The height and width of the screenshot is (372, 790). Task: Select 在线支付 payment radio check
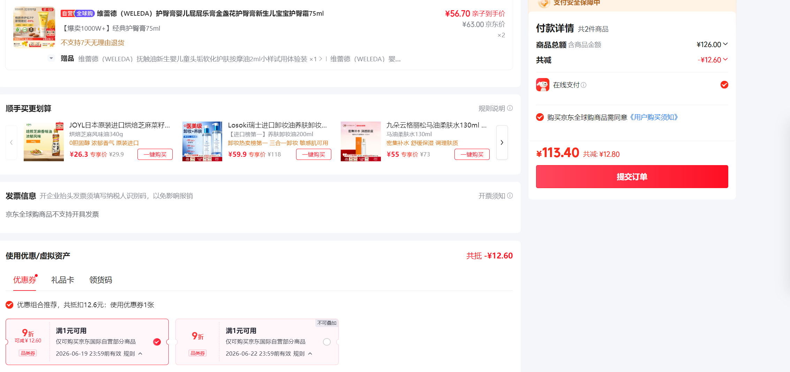tap(724, 85)
